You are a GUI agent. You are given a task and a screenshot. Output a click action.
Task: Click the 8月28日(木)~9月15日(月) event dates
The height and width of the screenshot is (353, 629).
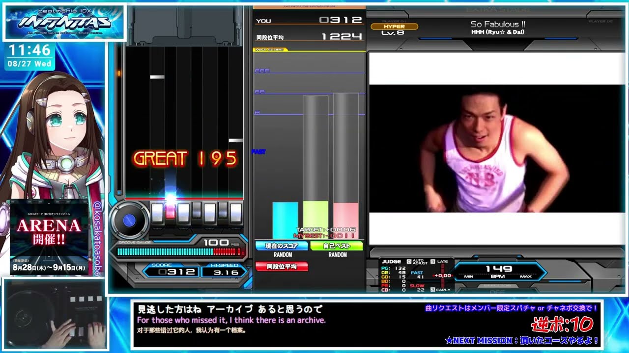49,268
